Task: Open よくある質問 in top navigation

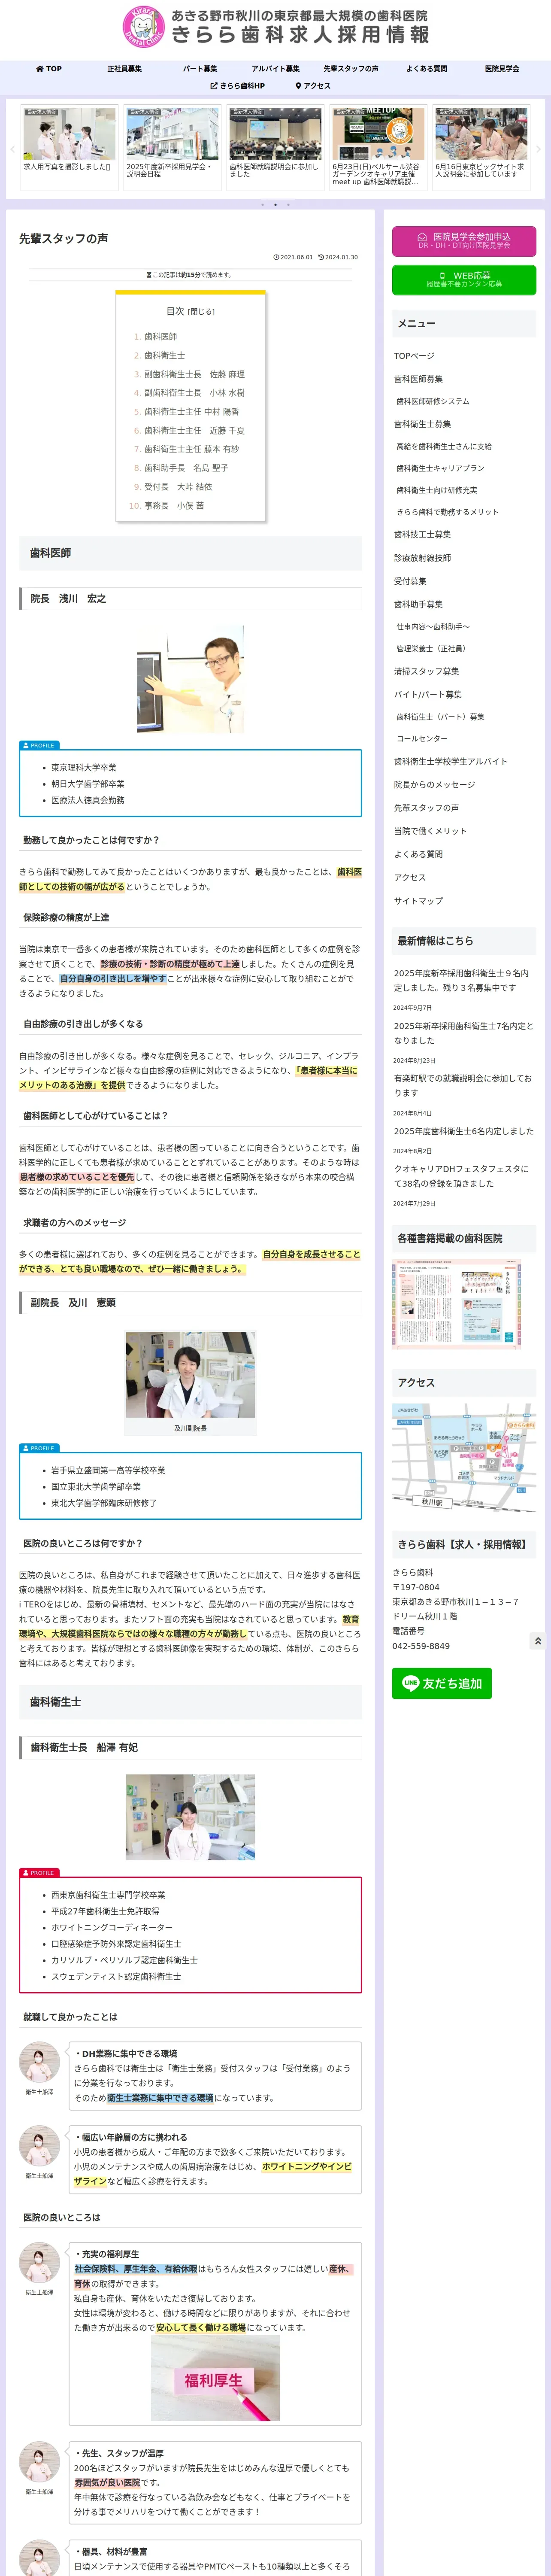Action: (426, 69)
